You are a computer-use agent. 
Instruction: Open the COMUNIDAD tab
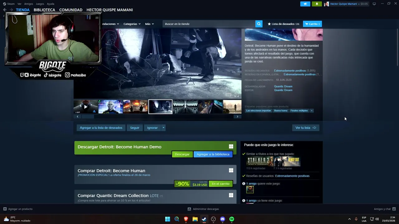tap(71, 10)
